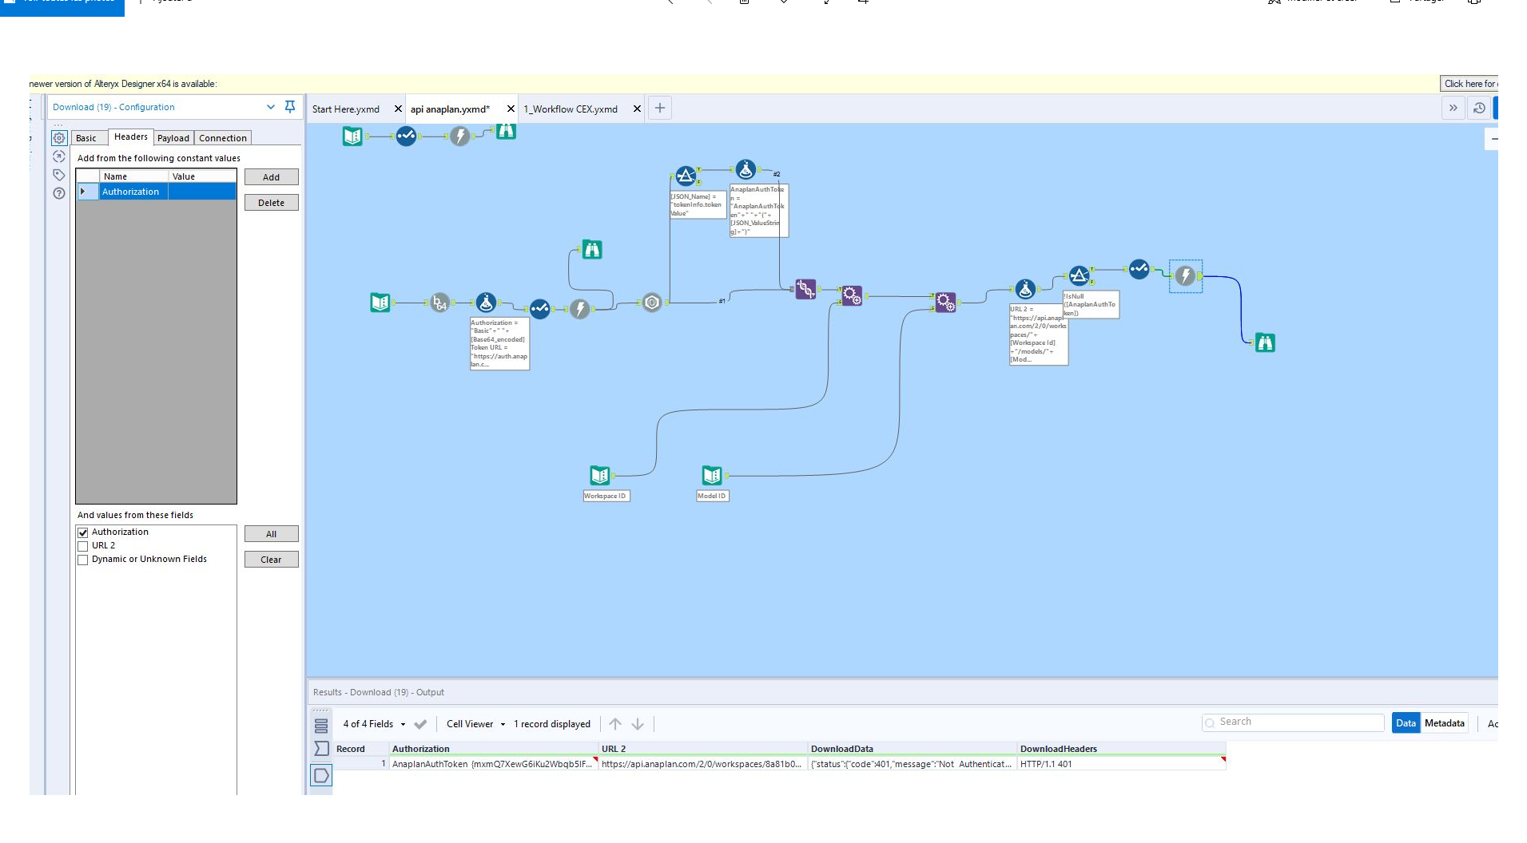Open the Configuration gear tab in the side strip

(x=59, y=138)
